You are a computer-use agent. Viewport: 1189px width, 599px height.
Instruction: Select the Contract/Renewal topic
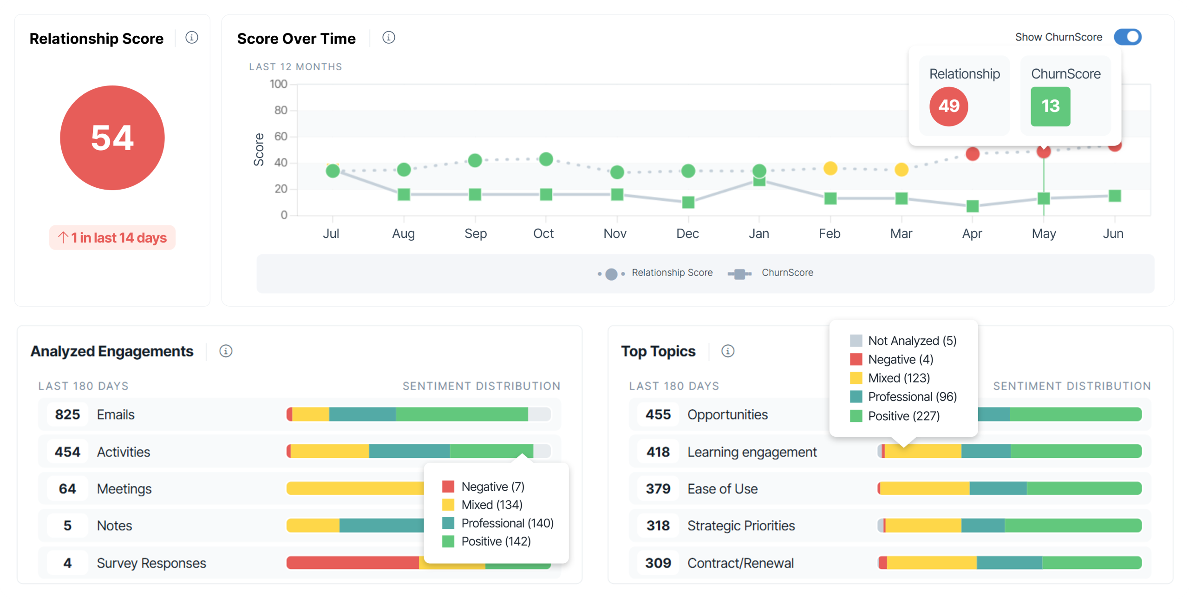click(740, 563)
